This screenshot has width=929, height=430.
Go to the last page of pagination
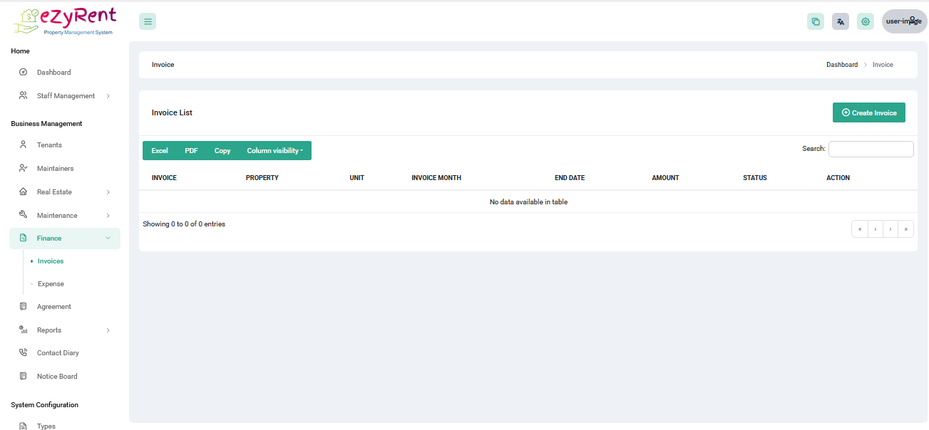point(905,229)
